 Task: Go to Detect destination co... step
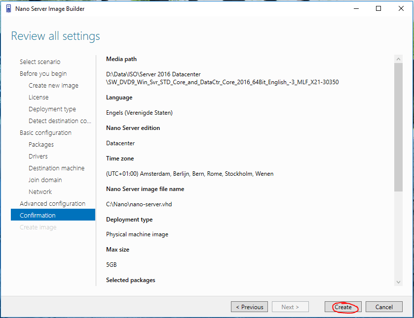(60, 121)
